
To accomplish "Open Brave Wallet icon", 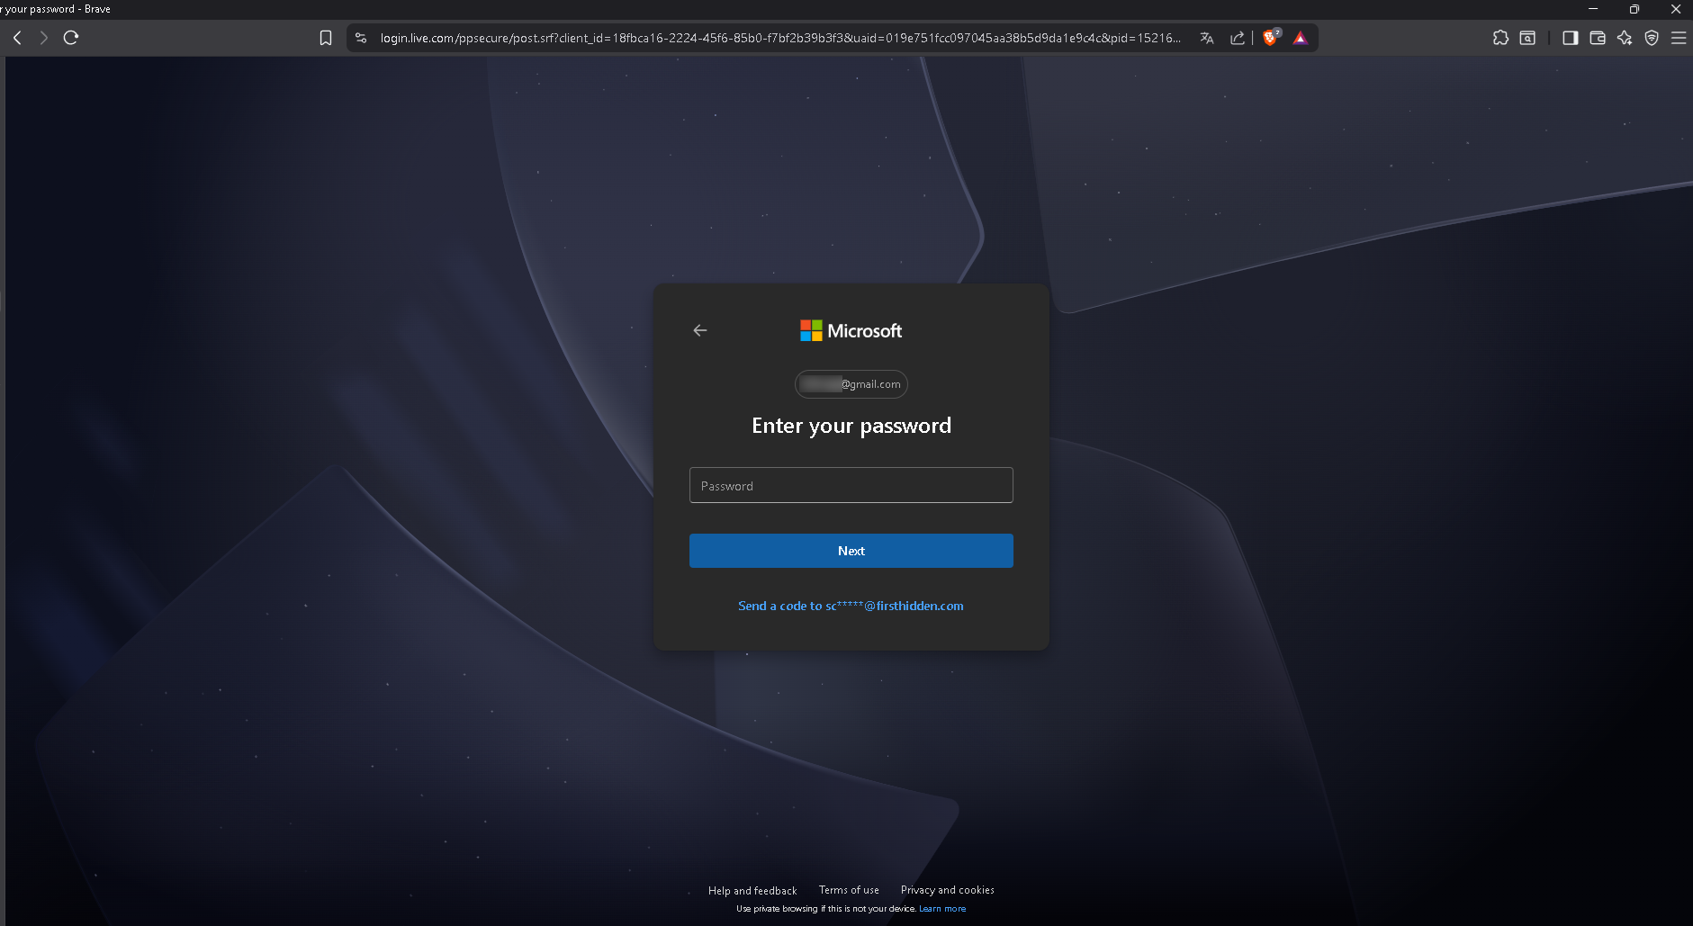I will (1598, 38).
